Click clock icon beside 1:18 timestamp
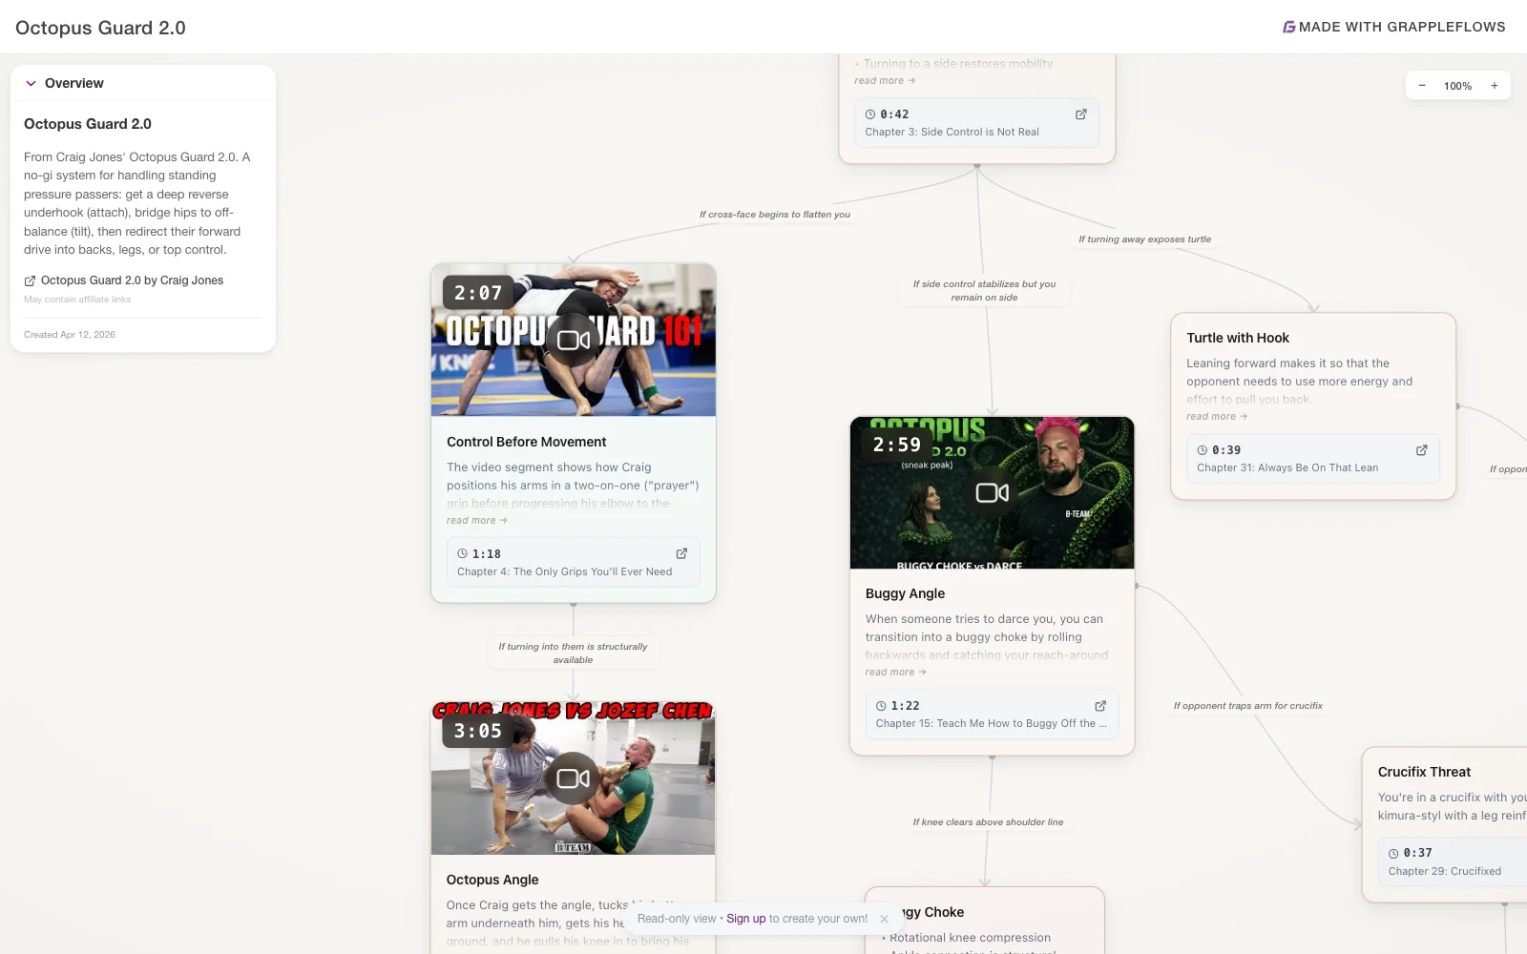This screenshot has width=1527, height=954. (x=462, y=553)
